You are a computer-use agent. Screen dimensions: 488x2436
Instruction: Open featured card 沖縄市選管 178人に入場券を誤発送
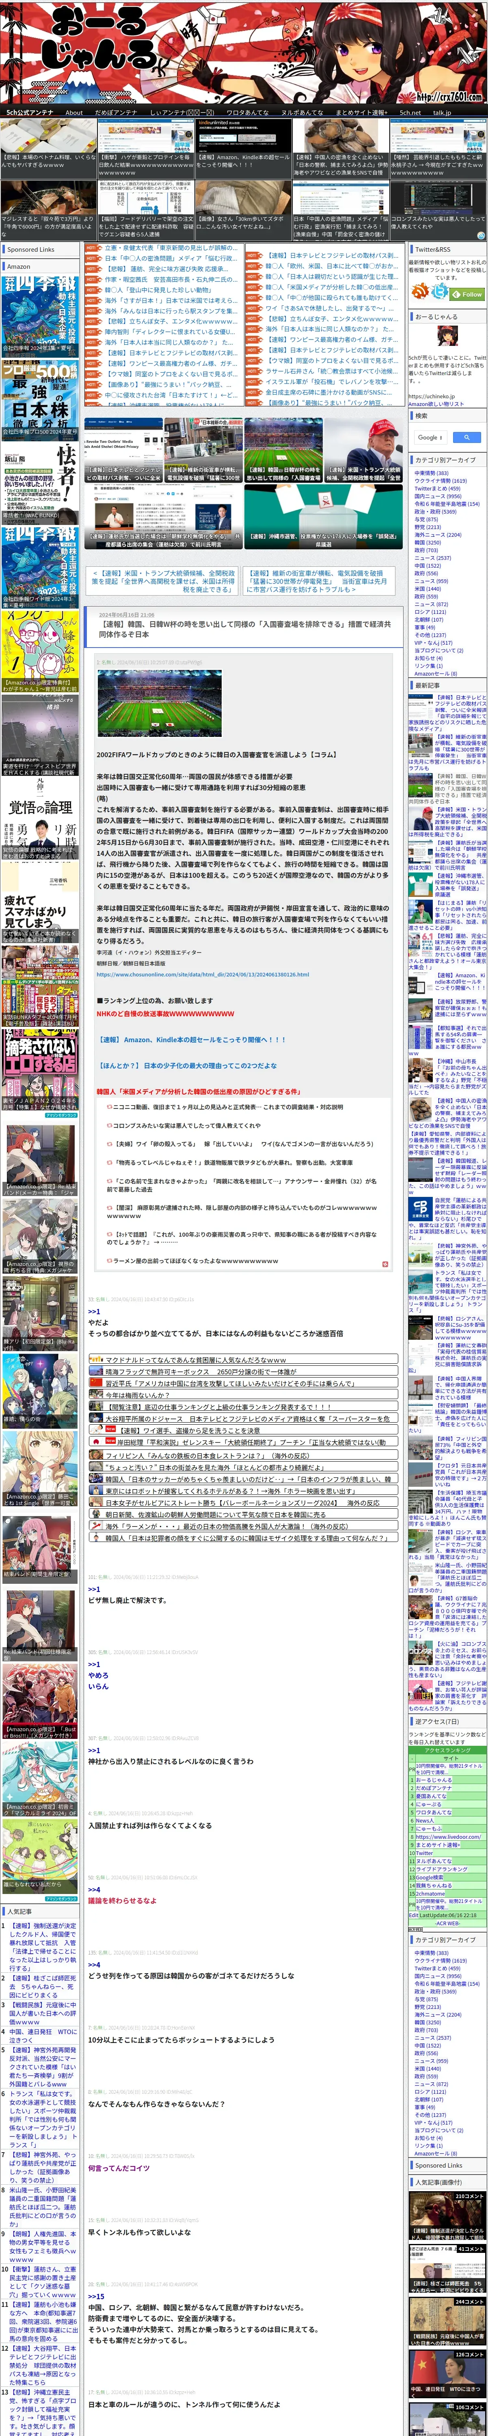(x=324, y=518)
